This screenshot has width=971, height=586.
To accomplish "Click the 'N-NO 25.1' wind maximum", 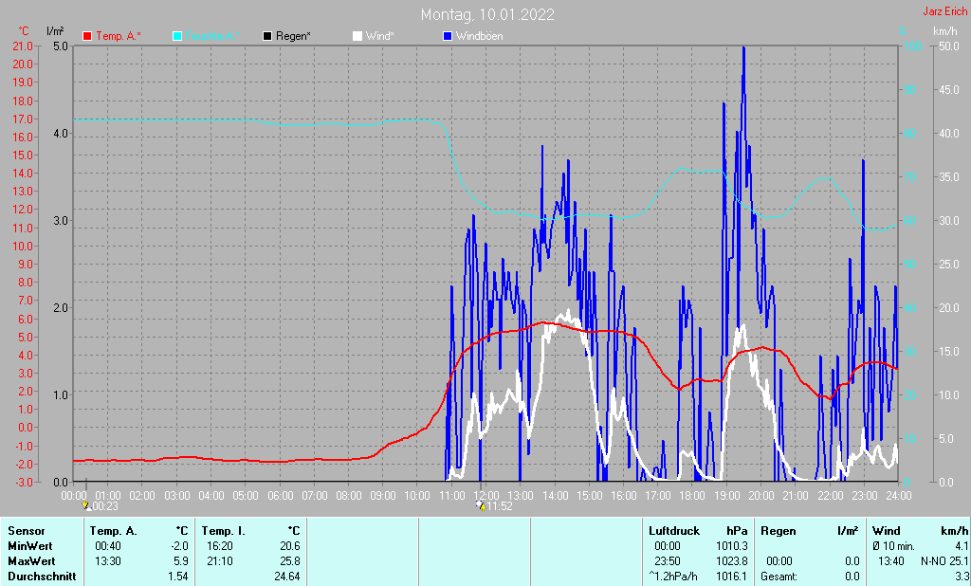I will pyautogui.click(x=944, y=560).
